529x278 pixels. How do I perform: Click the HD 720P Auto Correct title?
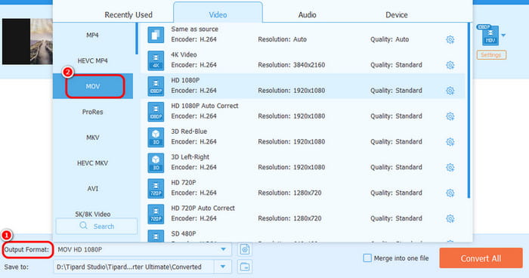pyautogui.click(x=203, y=208)
